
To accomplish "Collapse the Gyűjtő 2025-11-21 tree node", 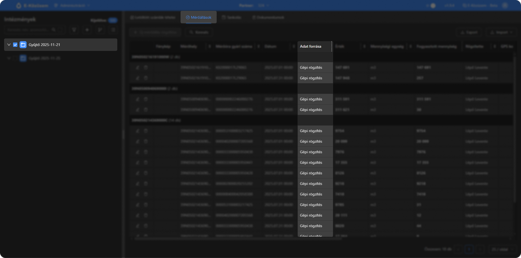I will point(9,45).
